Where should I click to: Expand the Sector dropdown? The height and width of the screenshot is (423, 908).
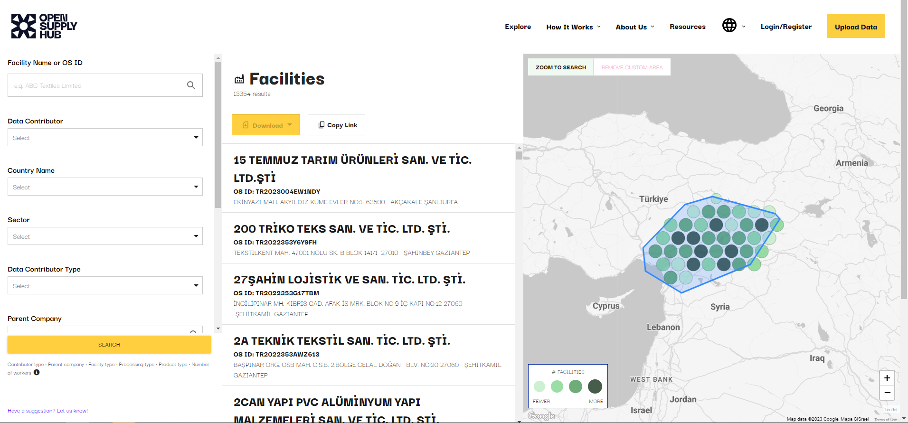point(105,236)
